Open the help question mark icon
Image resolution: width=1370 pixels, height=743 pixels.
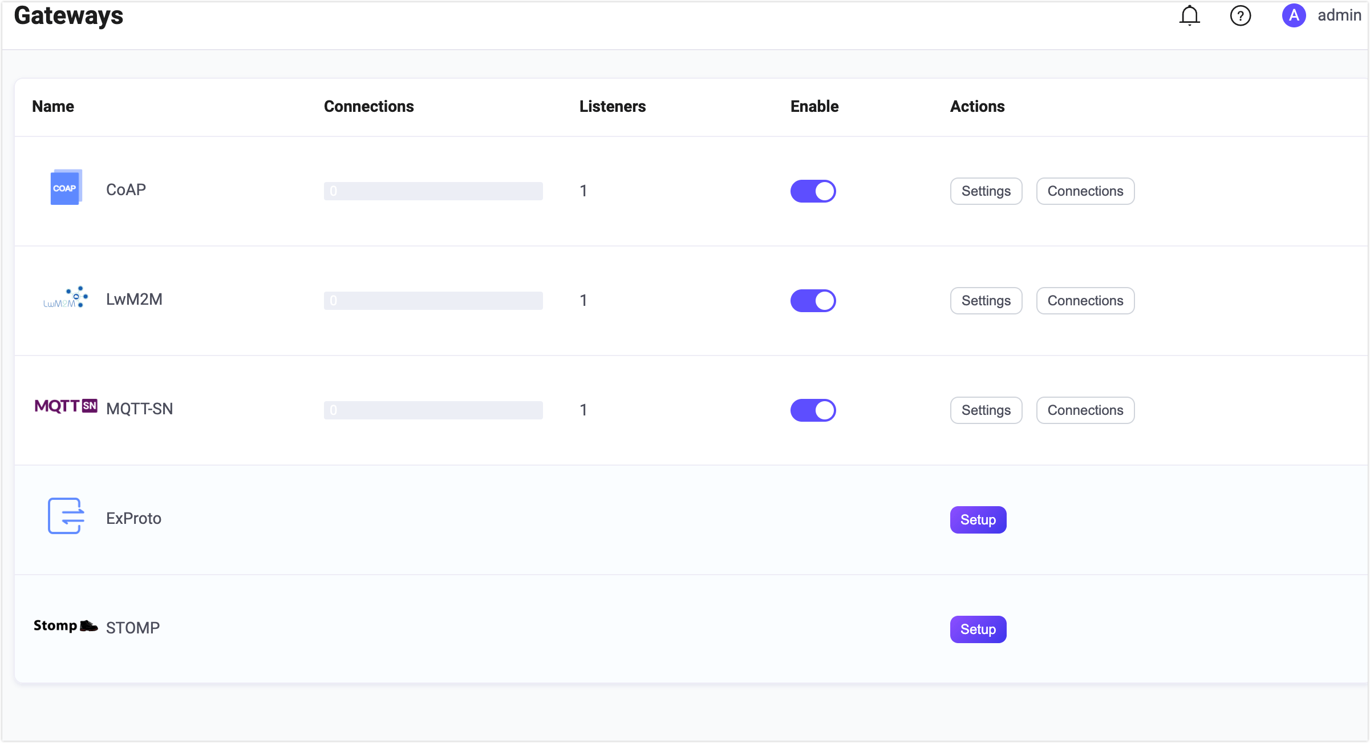point(1240,16)
